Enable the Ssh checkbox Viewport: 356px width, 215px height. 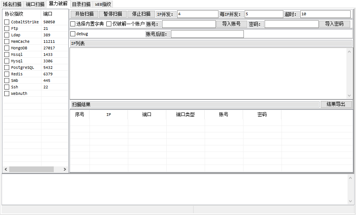[x=7, y=87]
